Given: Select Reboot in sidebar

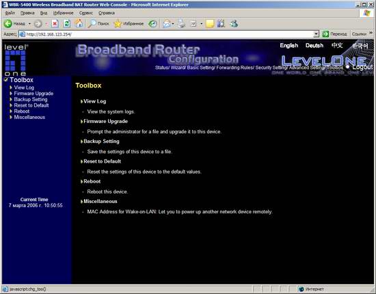Looking at the screenshot, I should point(22,111).
